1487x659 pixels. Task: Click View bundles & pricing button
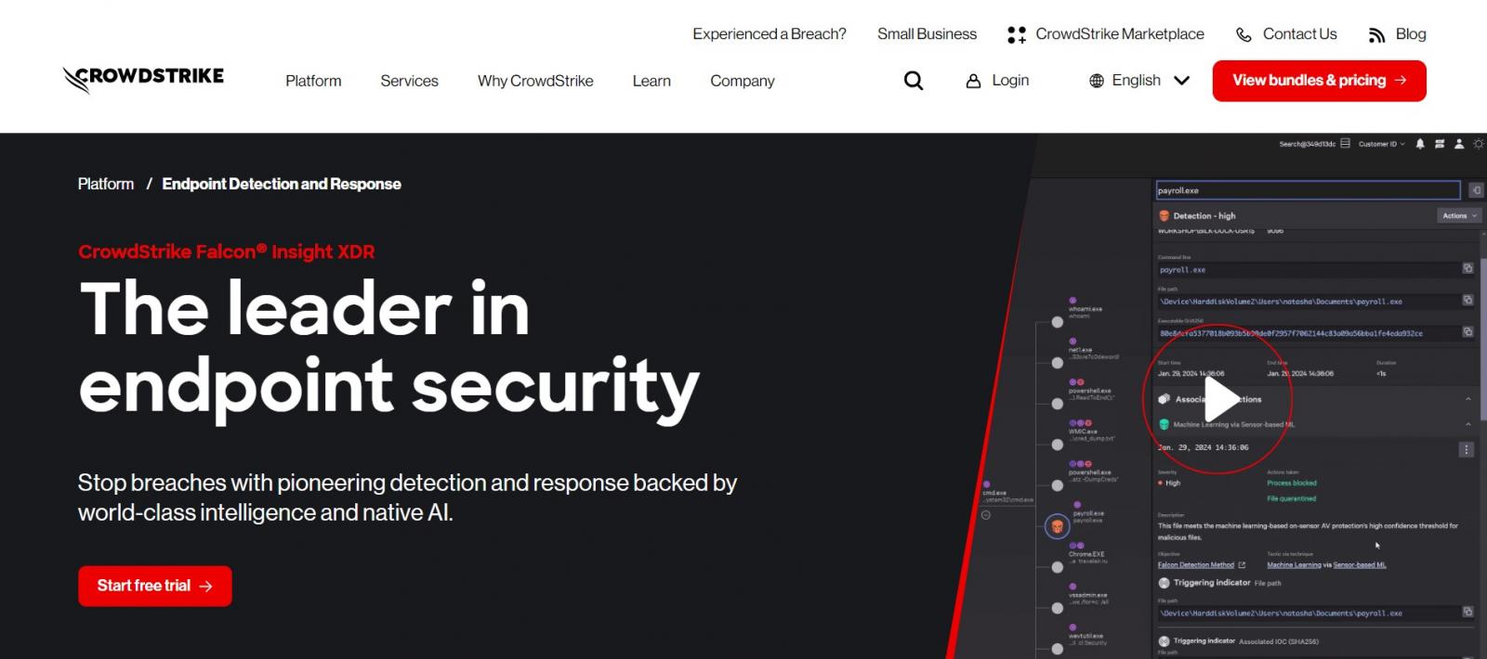pyautogui.click(x=1319, y=81)
